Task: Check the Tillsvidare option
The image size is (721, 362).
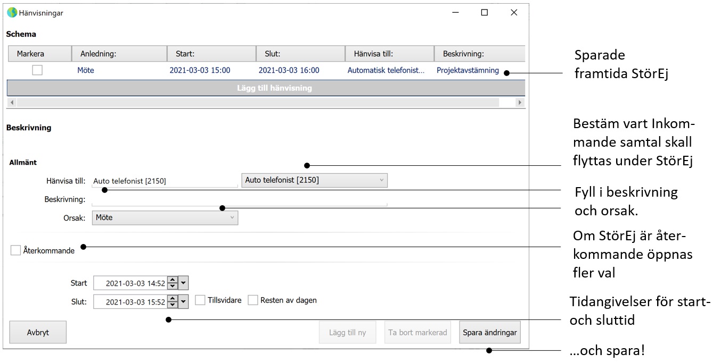Action: pos(200,300)
